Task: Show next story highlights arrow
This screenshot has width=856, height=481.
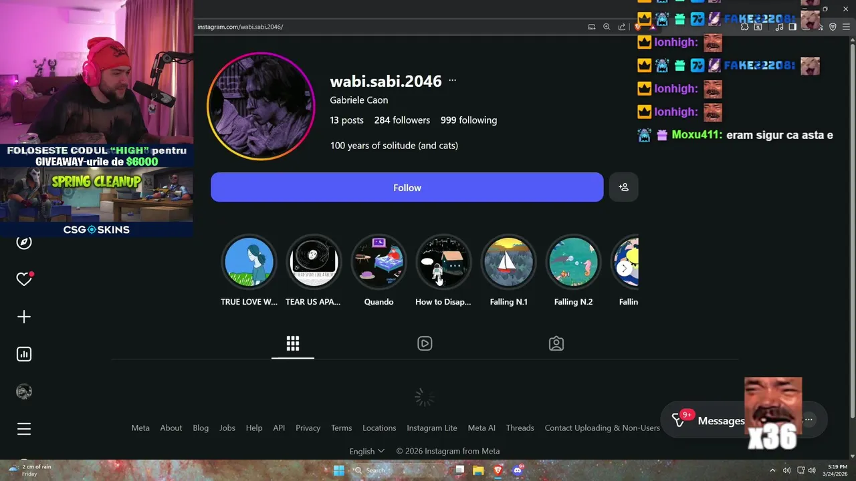Action: [624, 269]
